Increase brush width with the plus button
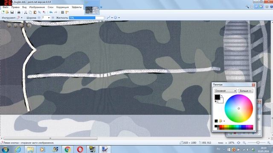 coord(53,18)
